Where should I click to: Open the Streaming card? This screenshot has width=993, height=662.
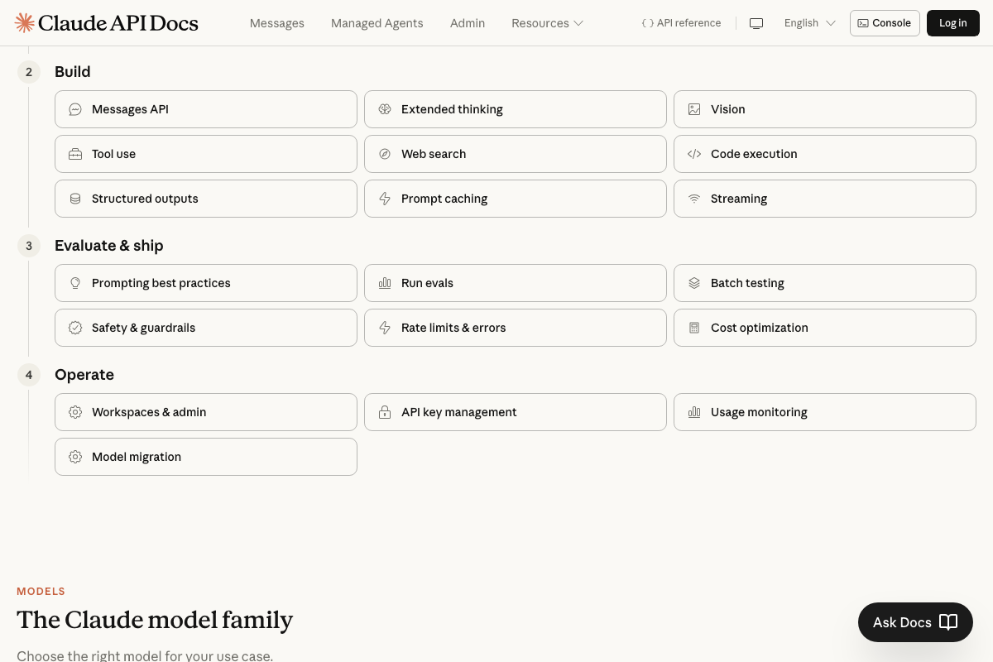point(825,199)
